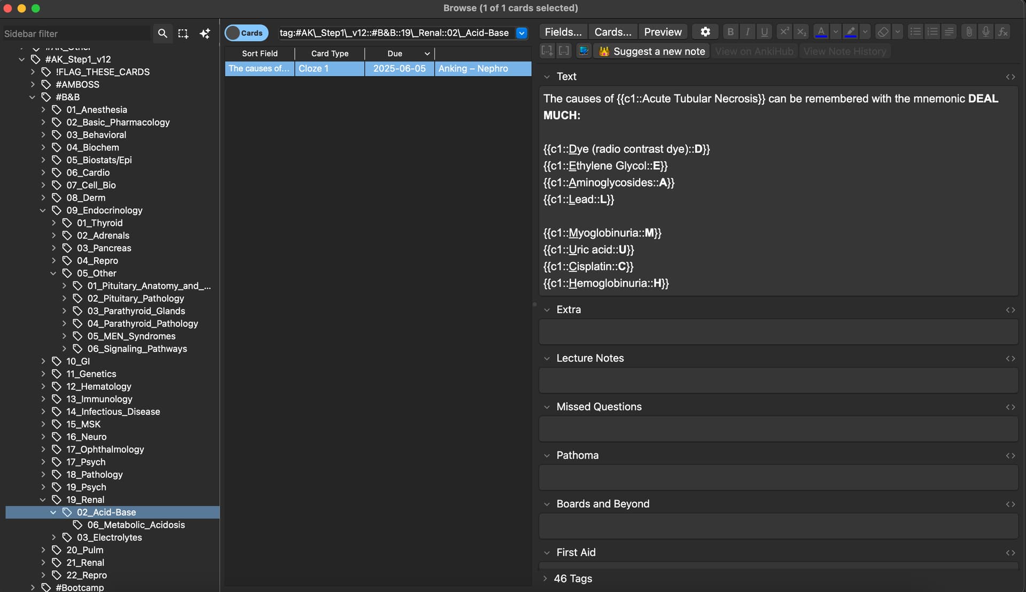The width and height of the screenshot is (1026, 592).
Task: Collapse the 09_Endocrinology tag tree
Action: (x=43, y=210)
